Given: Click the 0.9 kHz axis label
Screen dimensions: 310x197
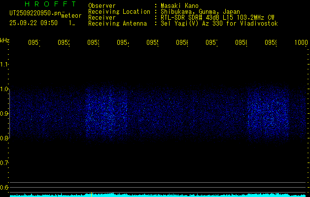Looking at the screenshot, I should (4, 114).
